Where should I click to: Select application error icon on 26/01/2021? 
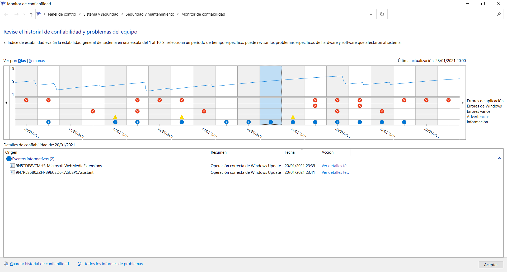click(404, 100)
